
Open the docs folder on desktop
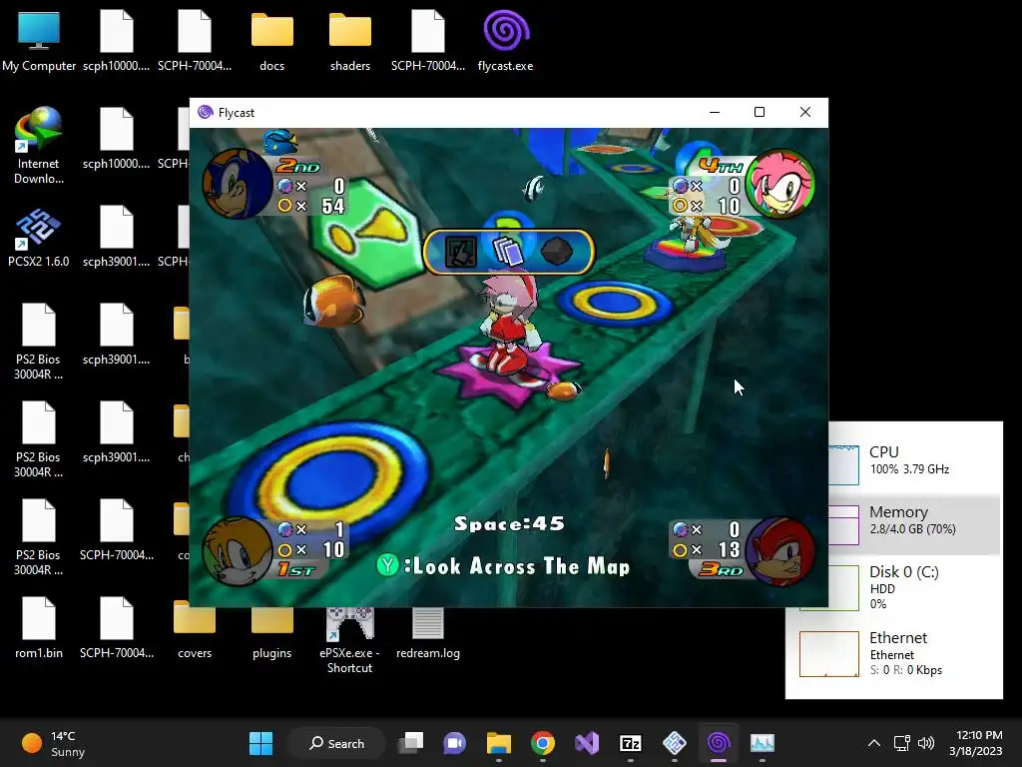271,40
